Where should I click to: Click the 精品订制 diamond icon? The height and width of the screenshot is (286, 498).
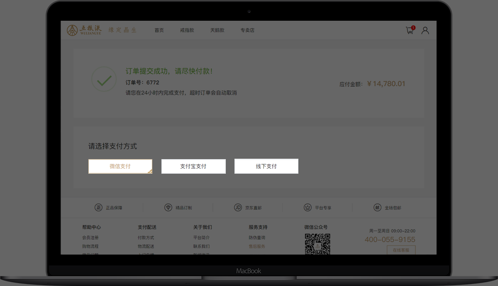click(x=168, y=208)
